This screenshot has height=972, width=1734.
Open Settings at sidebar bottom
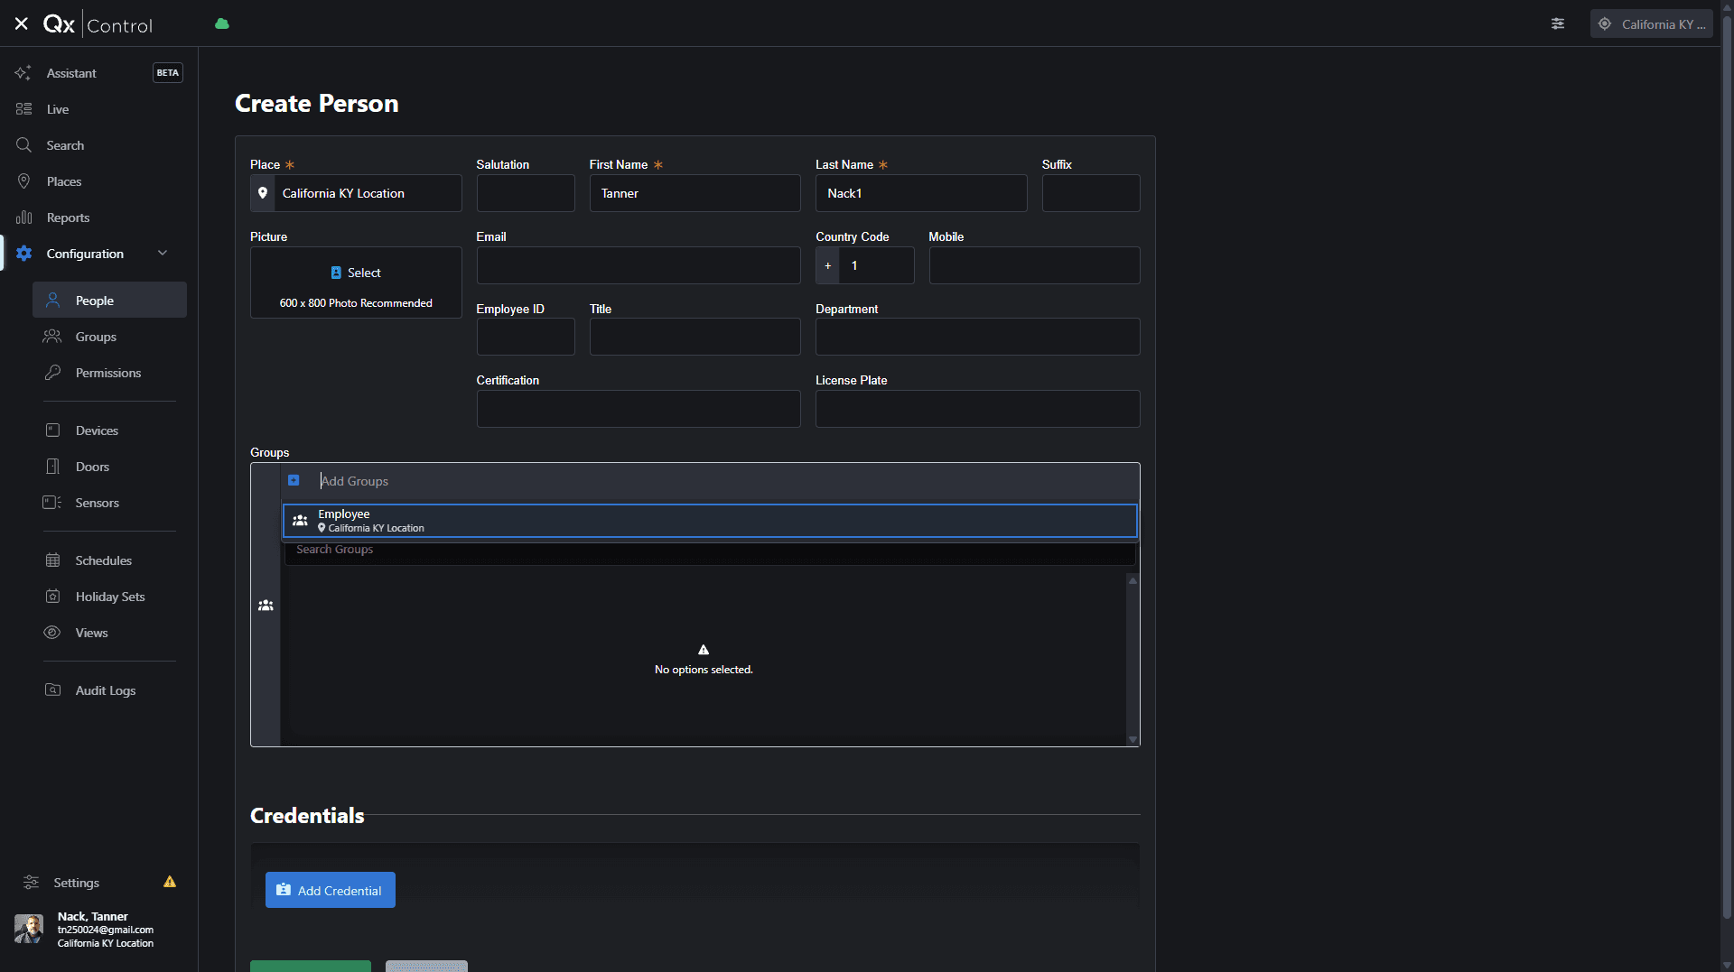coord(76,883)
